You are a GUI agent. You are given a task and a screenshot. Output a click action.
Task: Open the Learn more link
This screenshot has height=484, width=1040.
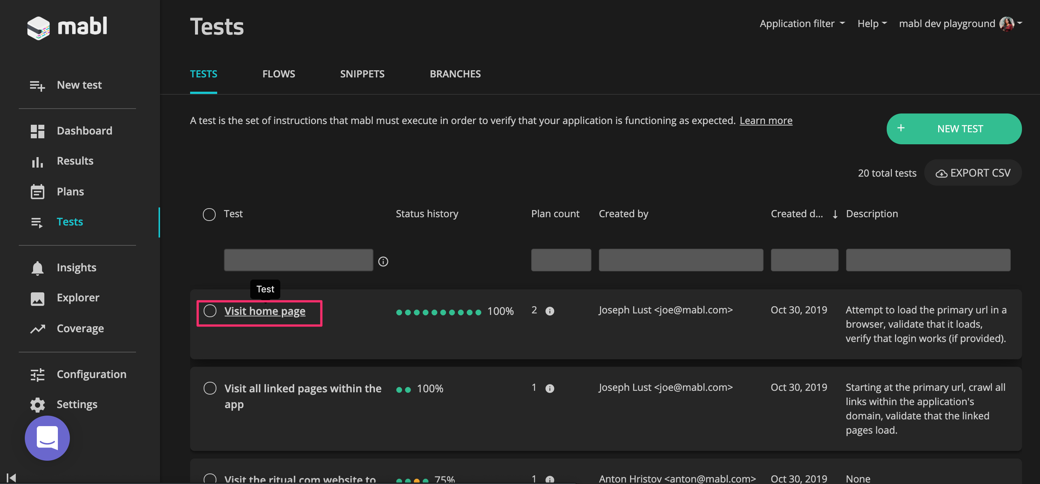[765, 121]
